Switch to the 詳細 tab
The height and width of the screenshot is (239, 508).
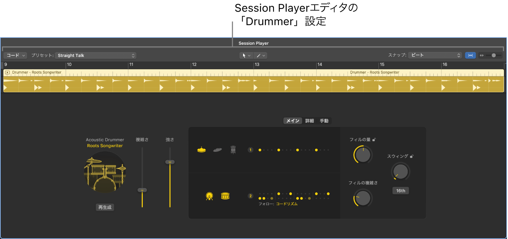click(x=310, y=121)
